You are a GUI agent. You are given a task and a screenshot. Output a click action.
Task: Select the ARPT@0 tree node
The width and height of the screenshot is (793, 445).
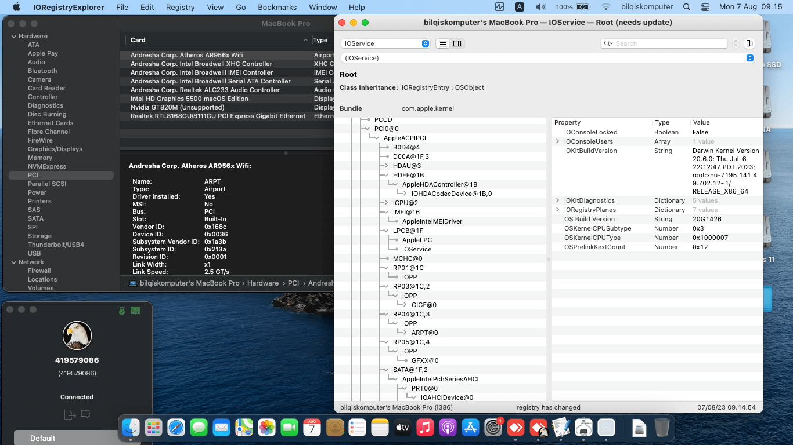point(424,333)
